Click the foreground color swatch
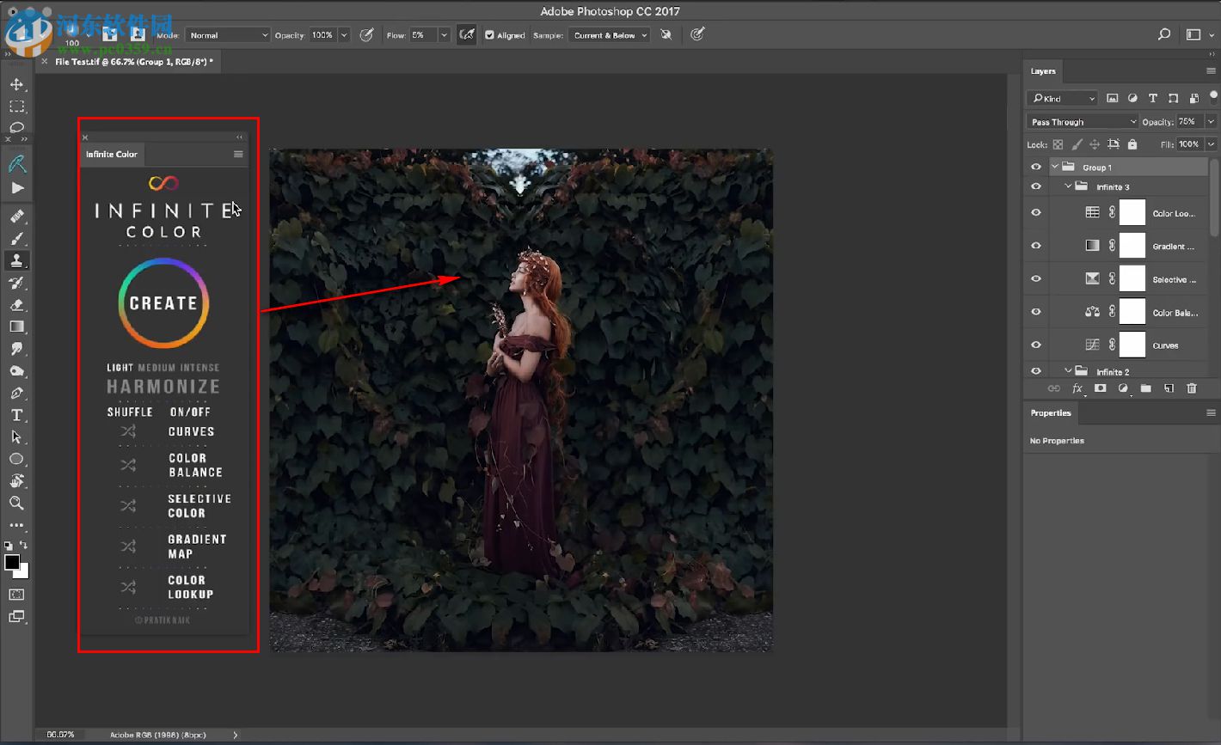Viewport: 1221px width, 745px height. (x=12, y=563)
